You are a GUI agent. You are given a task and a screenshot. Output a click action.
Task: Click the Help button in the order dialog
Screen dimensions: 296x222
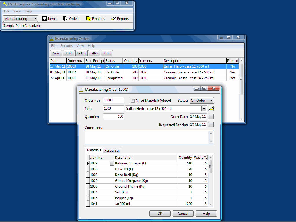click(x=206, y=214)
